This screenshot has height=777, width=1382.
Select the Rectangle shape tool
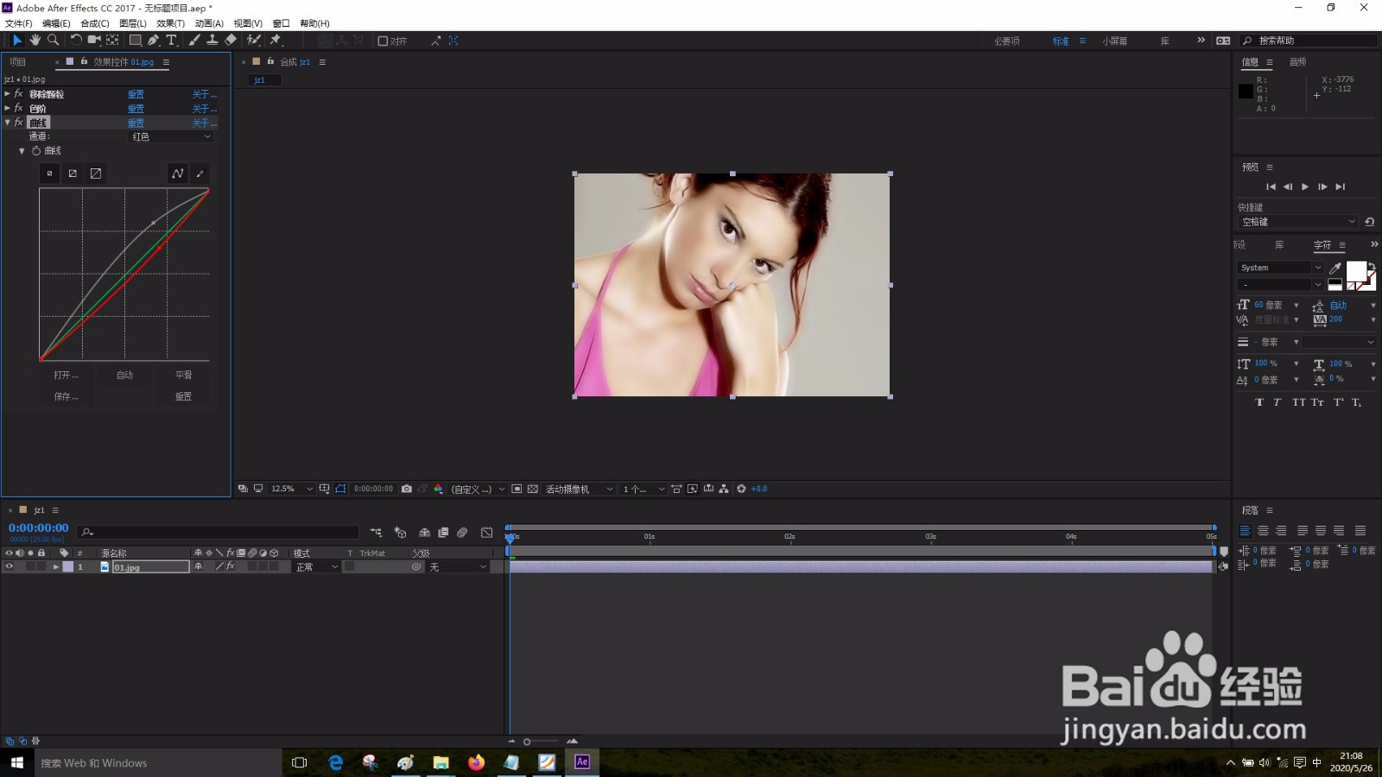point(136,41)
